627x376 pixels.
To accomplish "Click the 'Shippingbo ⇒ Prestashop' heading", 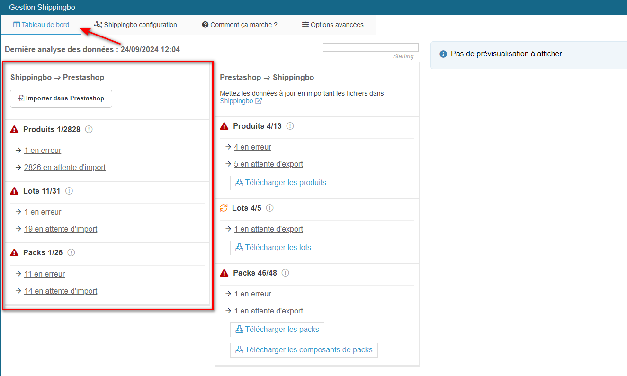I will click(x=57, y=77).
